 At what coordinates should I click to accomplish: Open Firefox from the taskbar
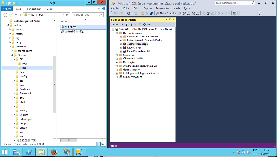[54, 152]
